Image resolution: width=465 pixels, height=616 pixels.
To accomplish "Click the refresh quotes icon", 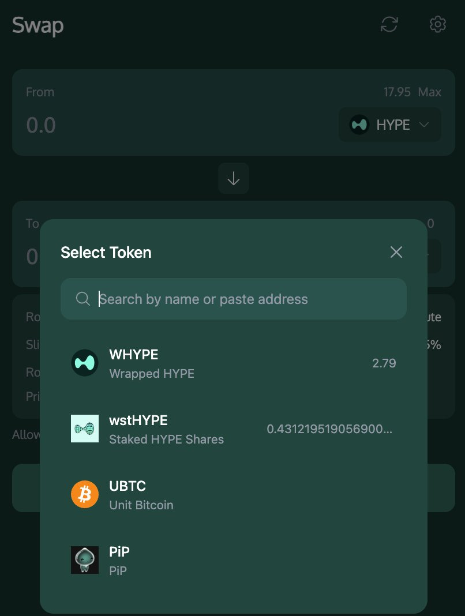I will coord(389,24).
